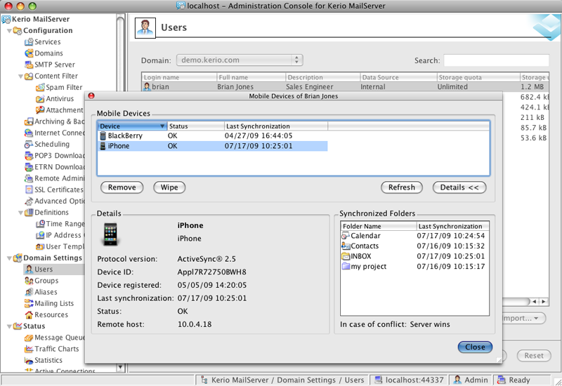Click the BlackBerry device icon
Image resolution: width=562 pixels, height=386 pixels.
tap(103, 135)
